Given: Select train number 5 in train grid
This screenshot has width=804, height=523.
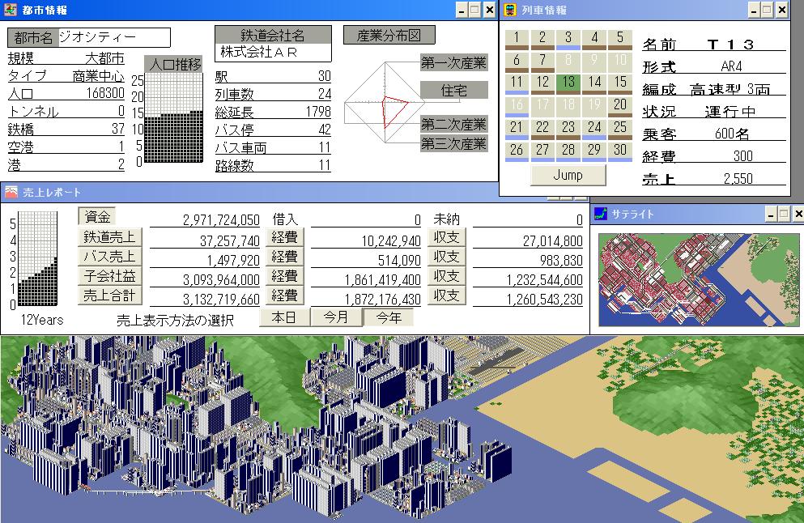Looking at the screenshot, I should click(x=620, y=40).
